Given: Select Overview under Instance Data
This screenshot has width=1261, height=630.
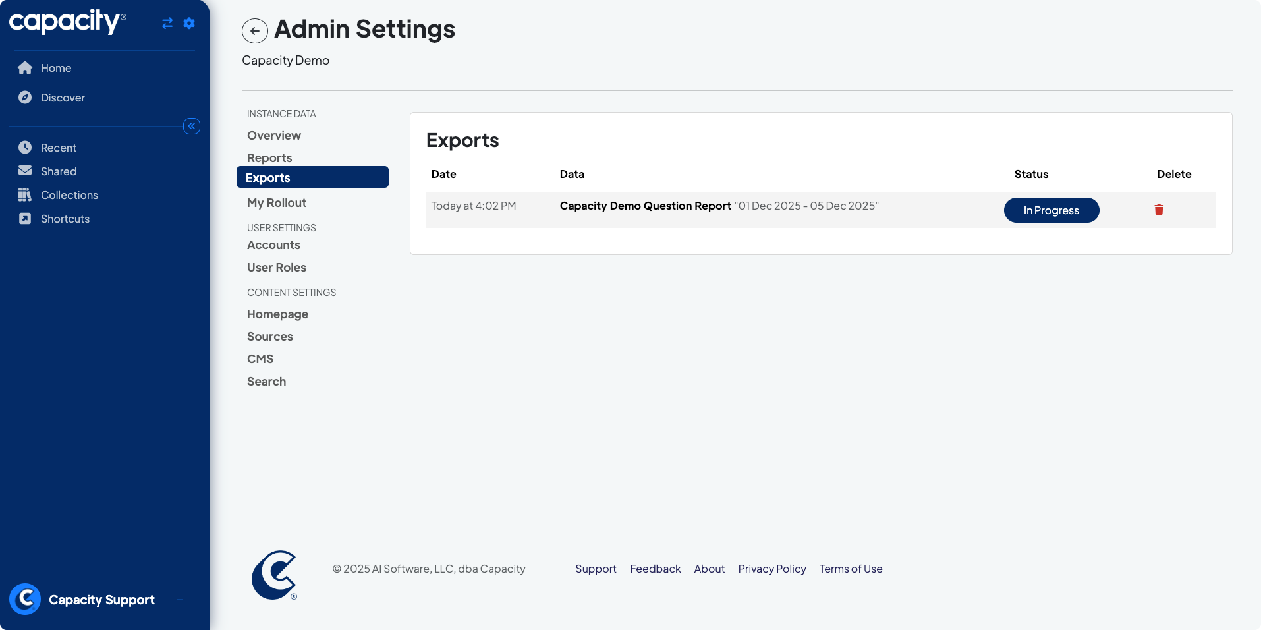Looking at the screenshot, I should click(274, 136).
